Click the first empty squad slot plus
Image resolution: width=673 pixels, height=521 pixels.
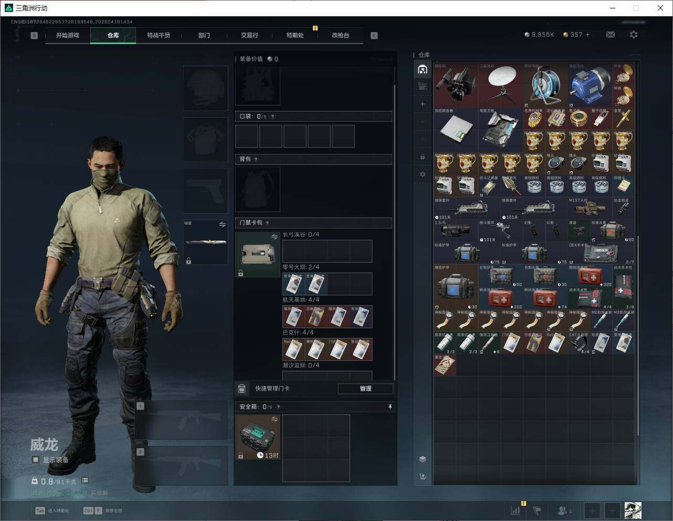[592, 510]
